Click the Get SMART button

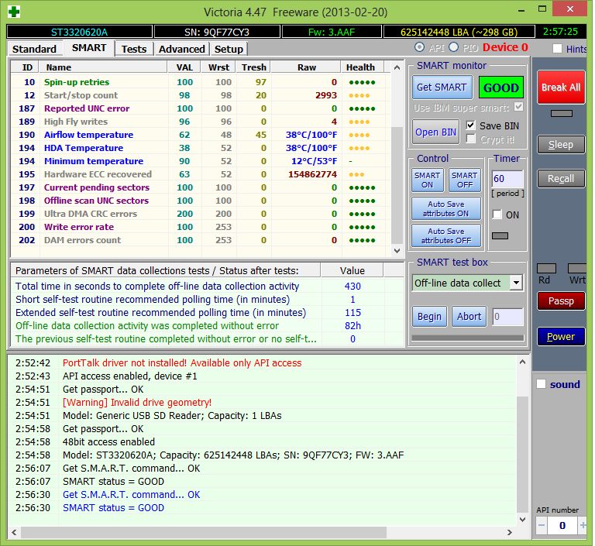point(442,88)
